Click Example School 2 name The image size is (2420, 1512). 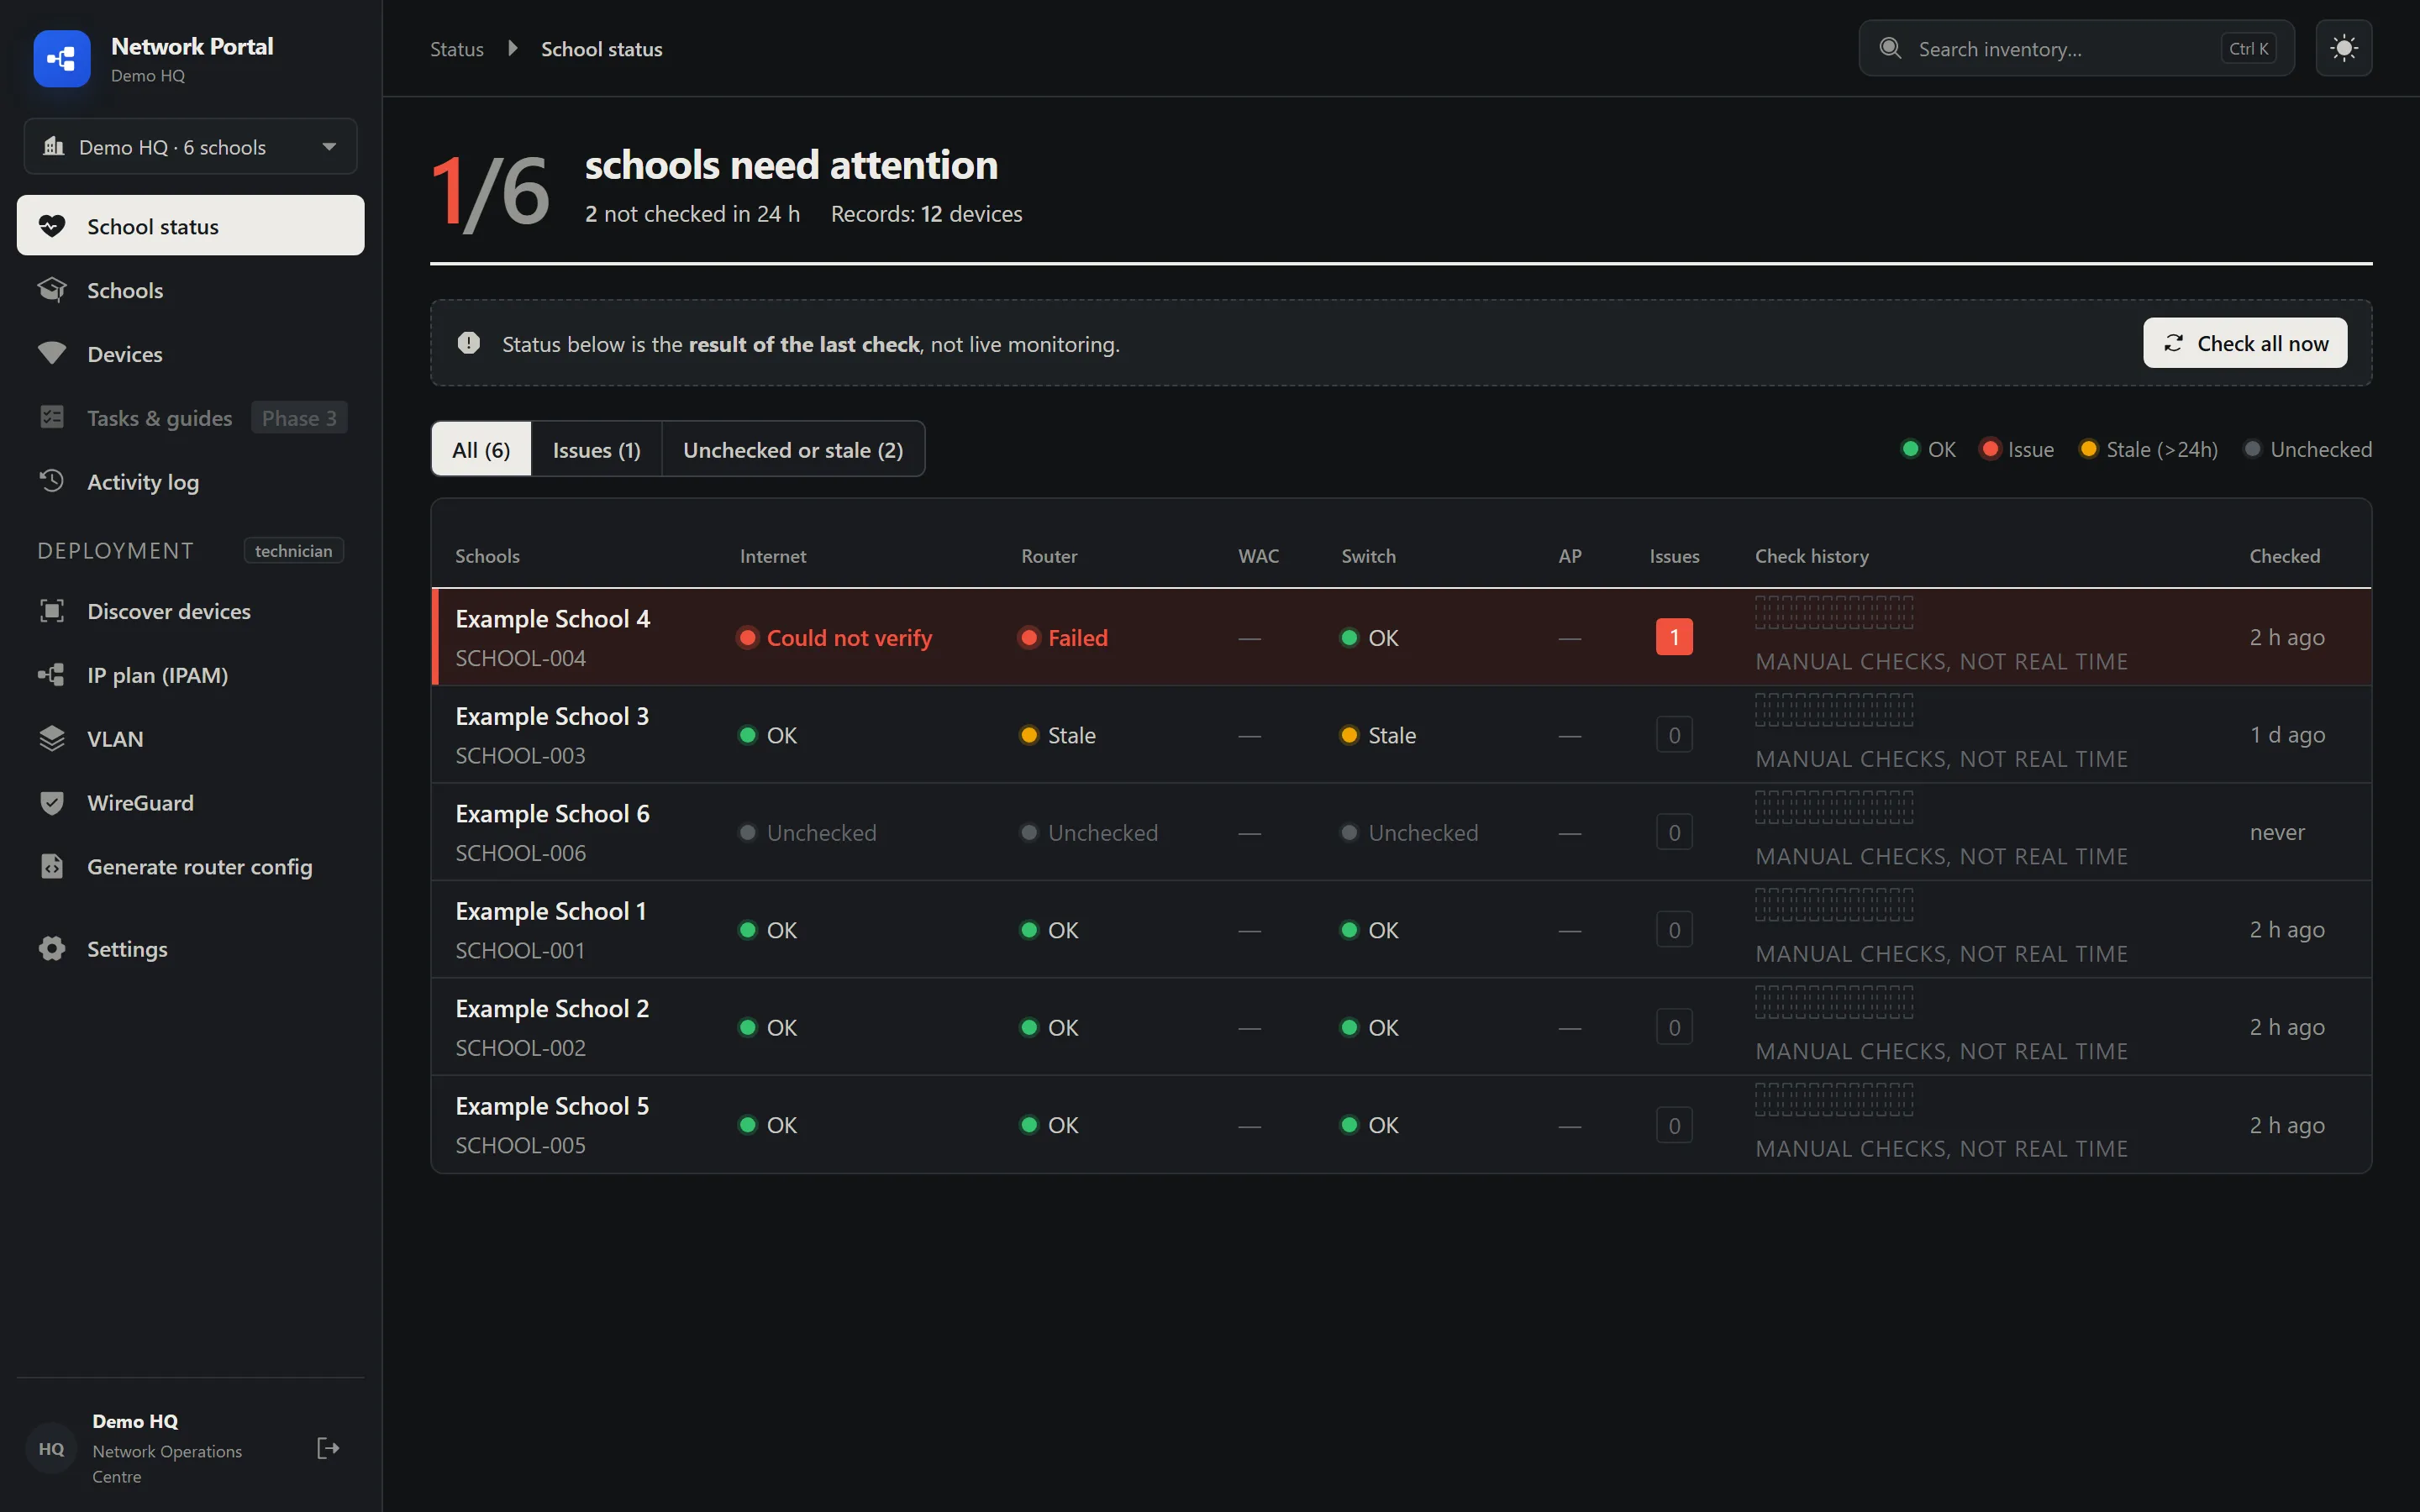coord(552,1009)
